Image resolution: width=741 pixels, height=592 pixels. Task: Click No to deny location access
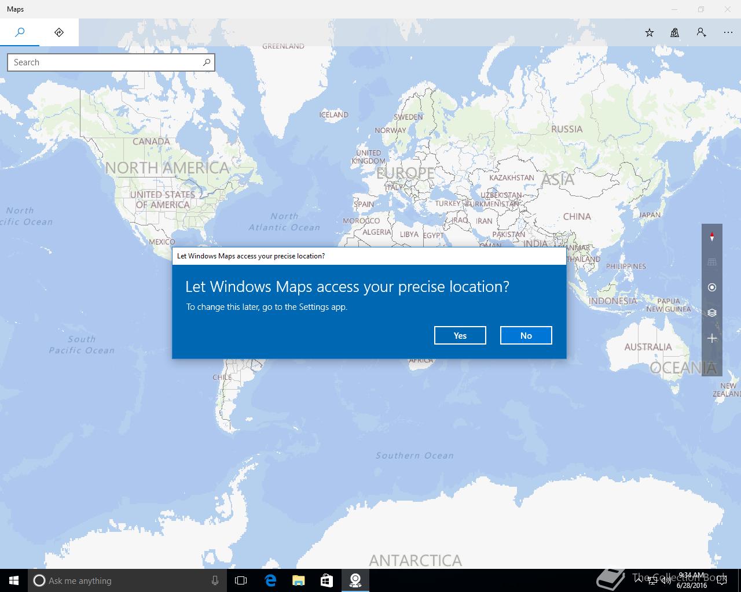coord(526,335)
